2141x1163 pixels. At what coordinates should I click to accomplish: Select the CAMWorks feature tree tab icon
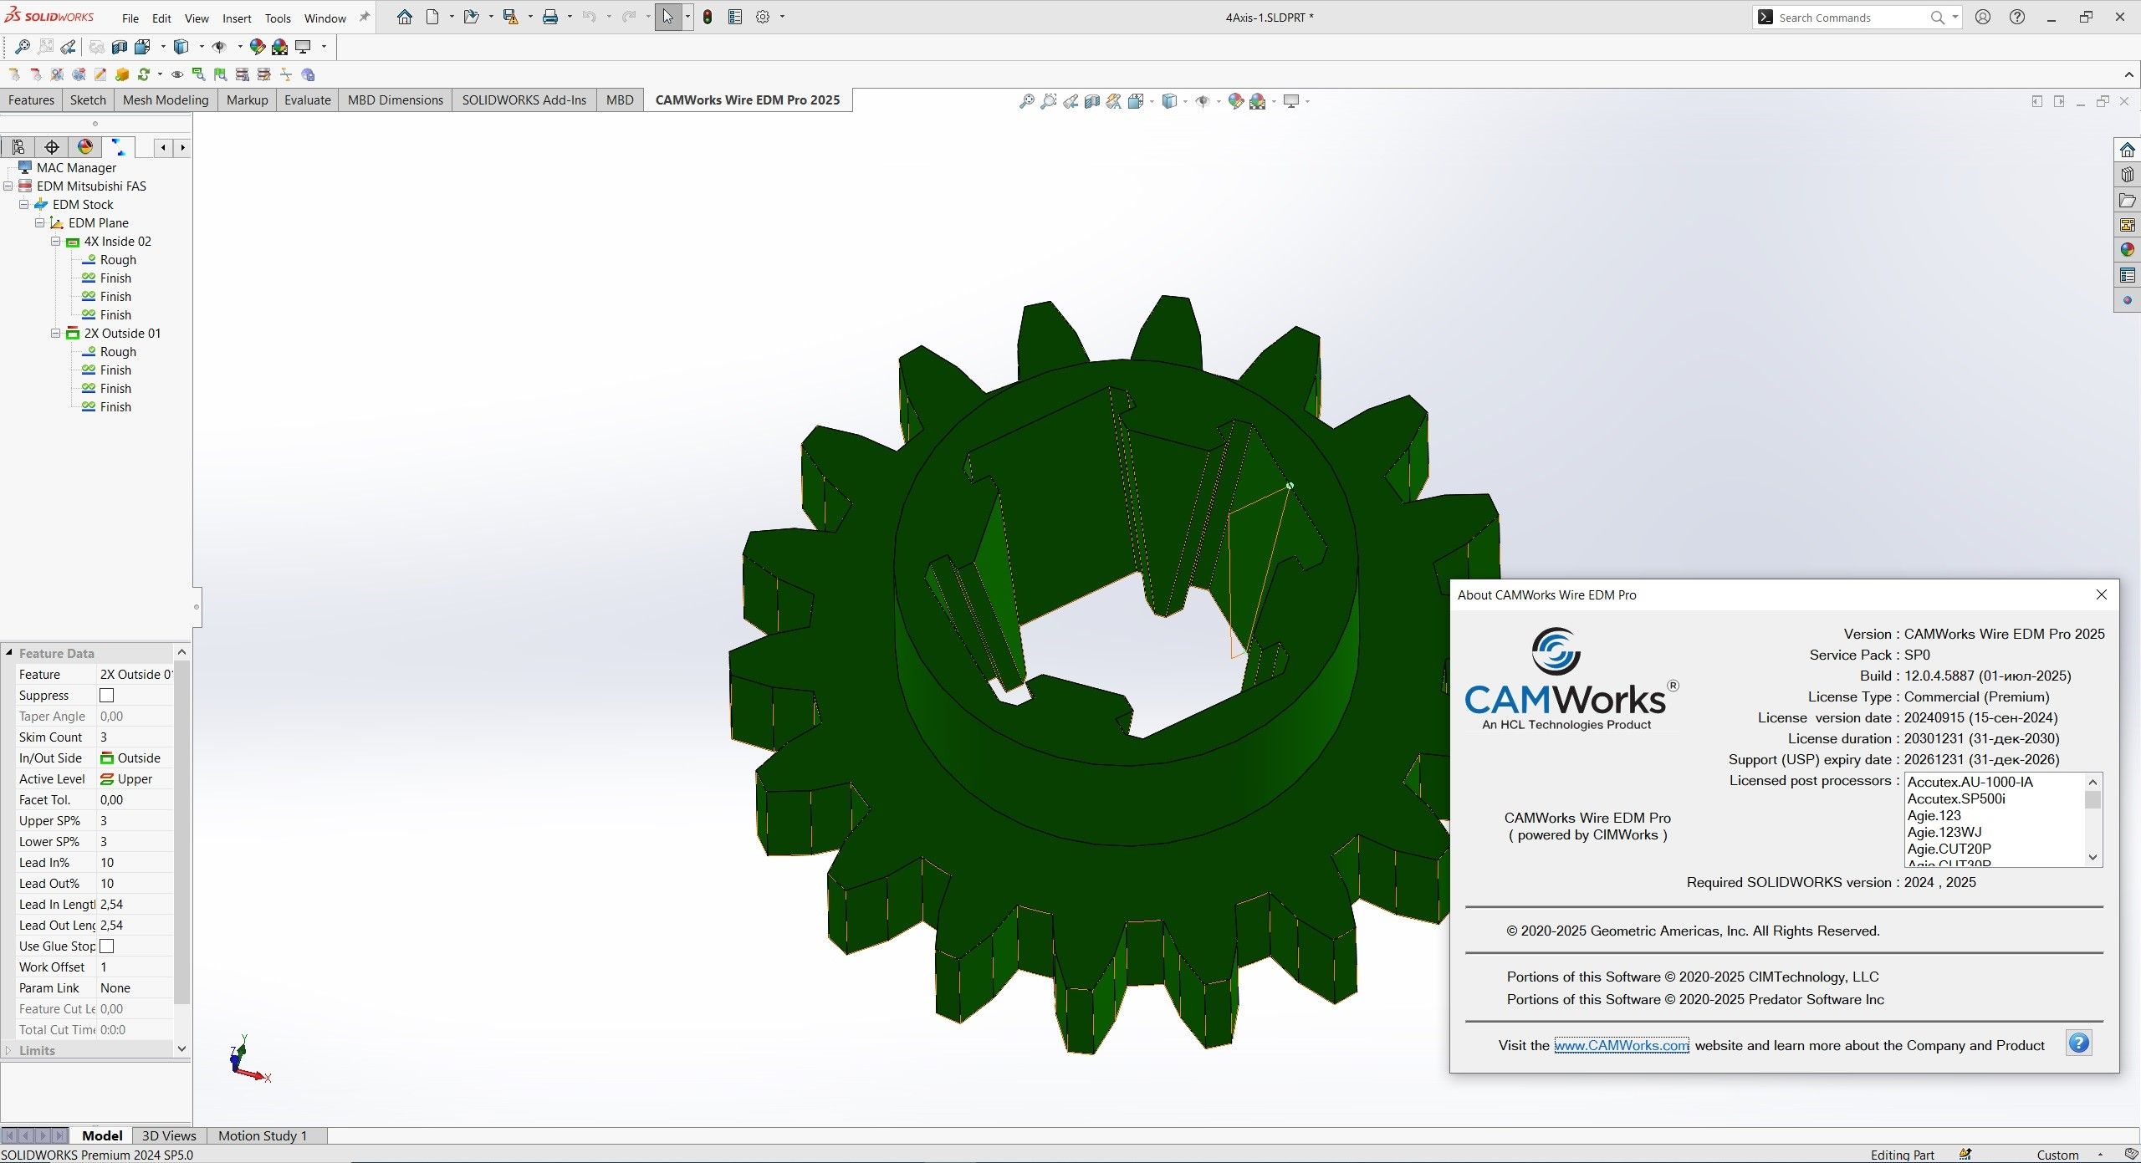pyautogui.click(x=118, y=147)
